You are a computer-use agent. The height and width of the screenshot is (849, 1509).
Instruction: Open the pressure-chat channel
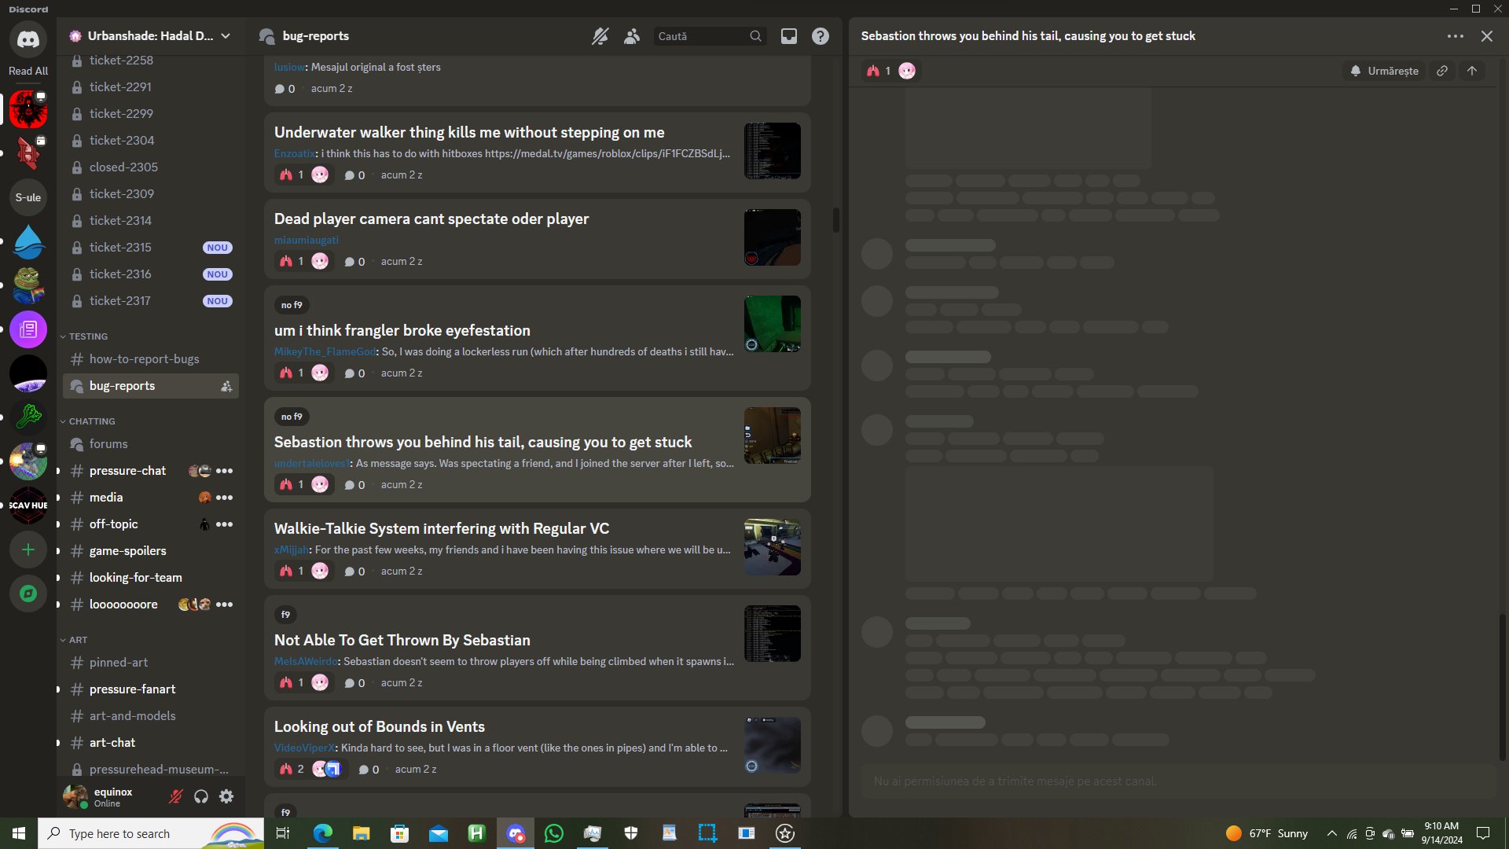point(127,471)
